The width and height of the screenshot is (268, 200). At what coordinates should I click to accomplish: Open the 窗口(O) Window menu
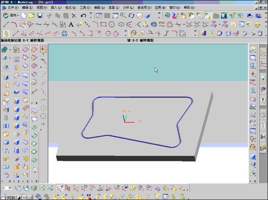point(175,7)
